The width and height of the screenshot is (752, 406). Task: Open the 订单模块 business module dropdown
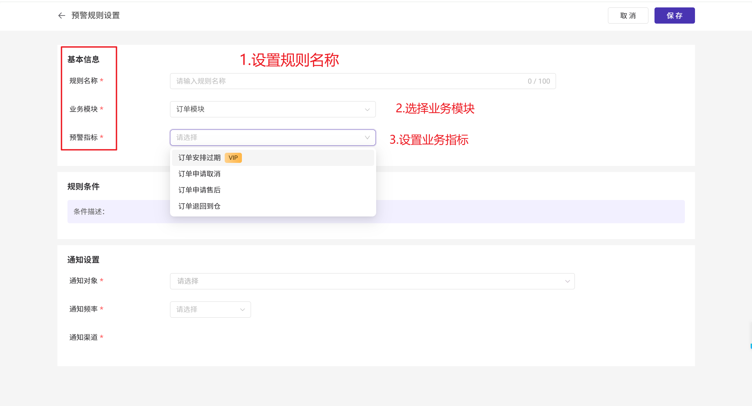(273, 109)
